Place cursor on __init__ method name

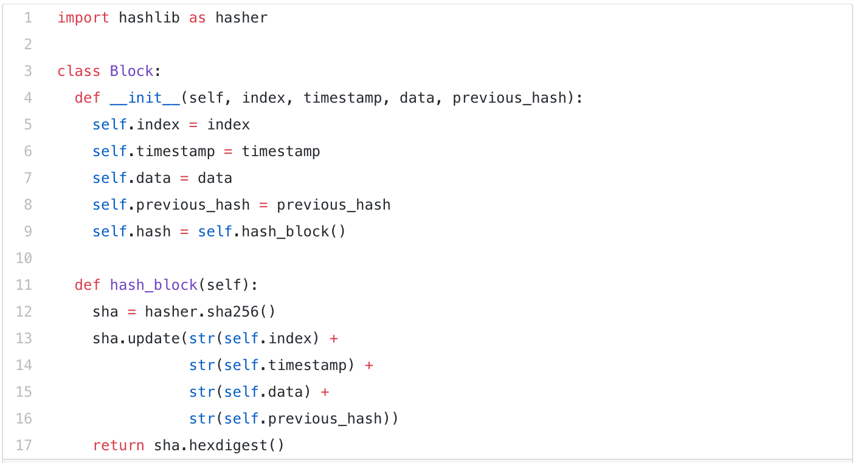145,98
